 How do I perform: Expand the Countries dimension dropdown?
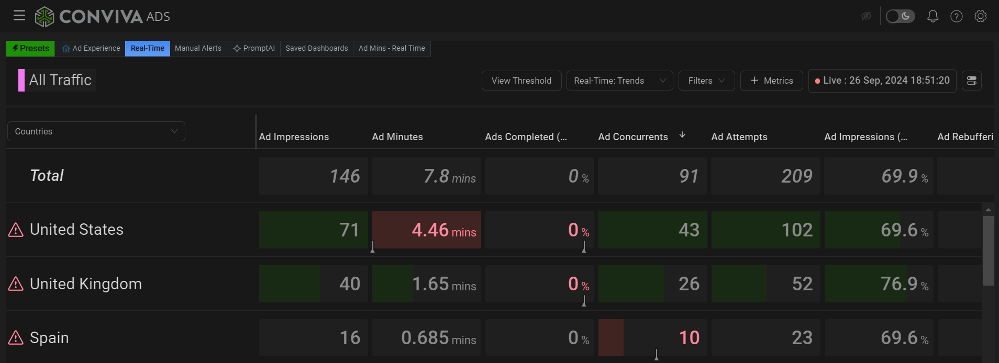96,131
